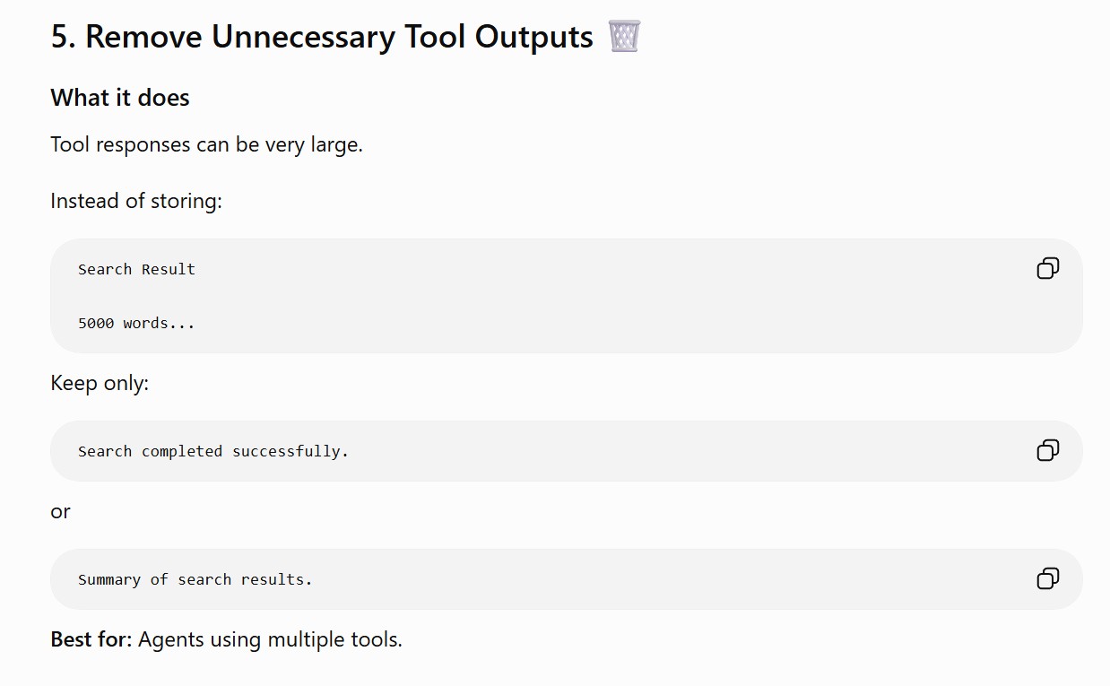Screen dimensions: 1110x686
Task: Click the 'Keep only:' label
Action: coord(100,383)
